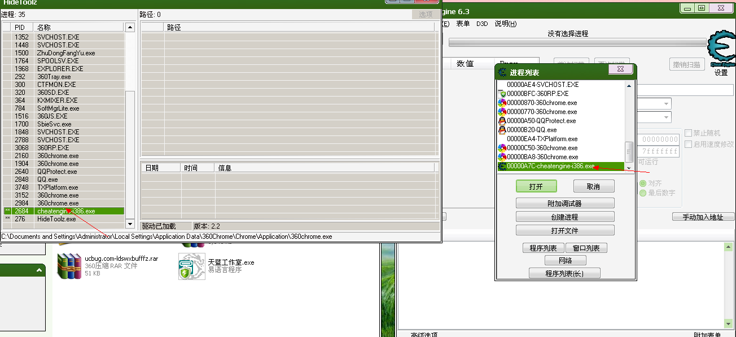Toggle the 禁止随机 checkbox
Screen dimensions: 736x337
click(688, 133)
